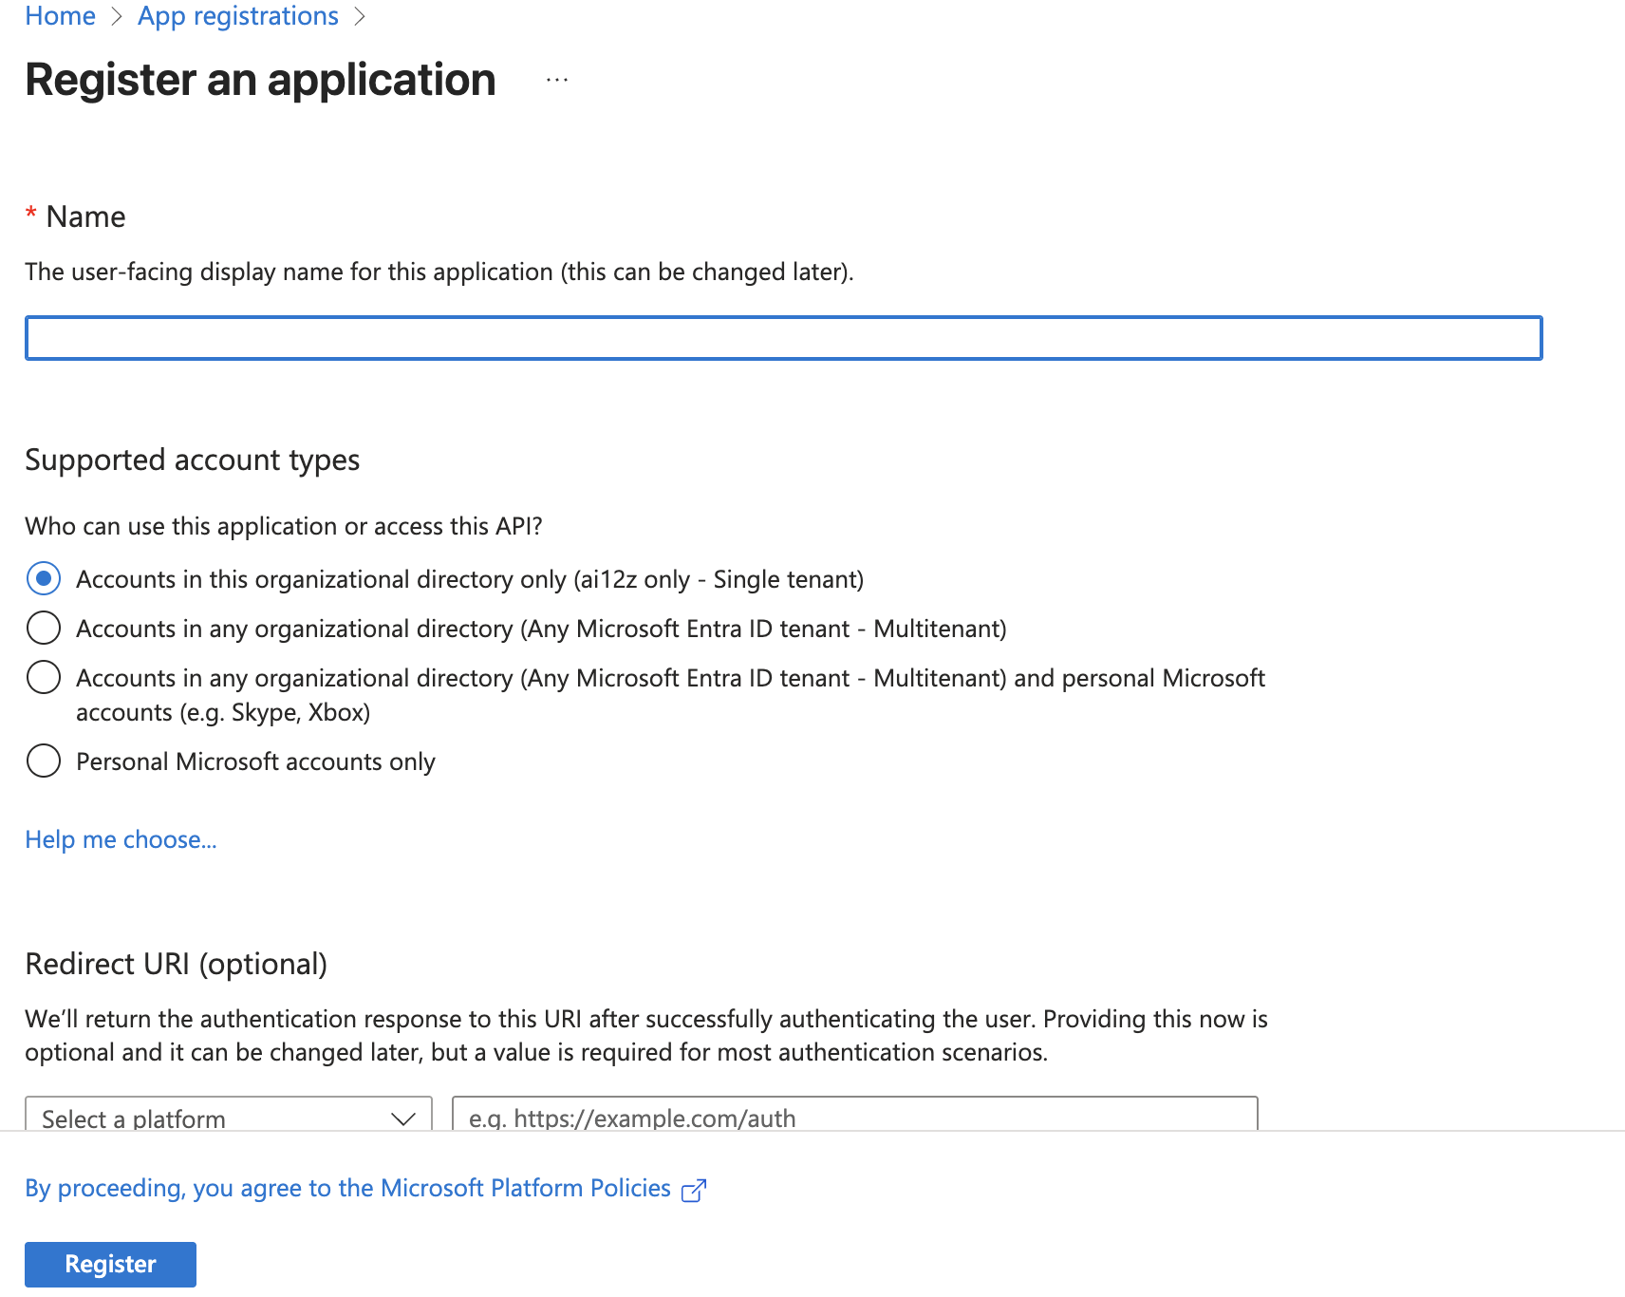Click the chevron after App registrations breadcrumb
The height and width of the screenshot is (1297, 1625).
pos(361,15)
